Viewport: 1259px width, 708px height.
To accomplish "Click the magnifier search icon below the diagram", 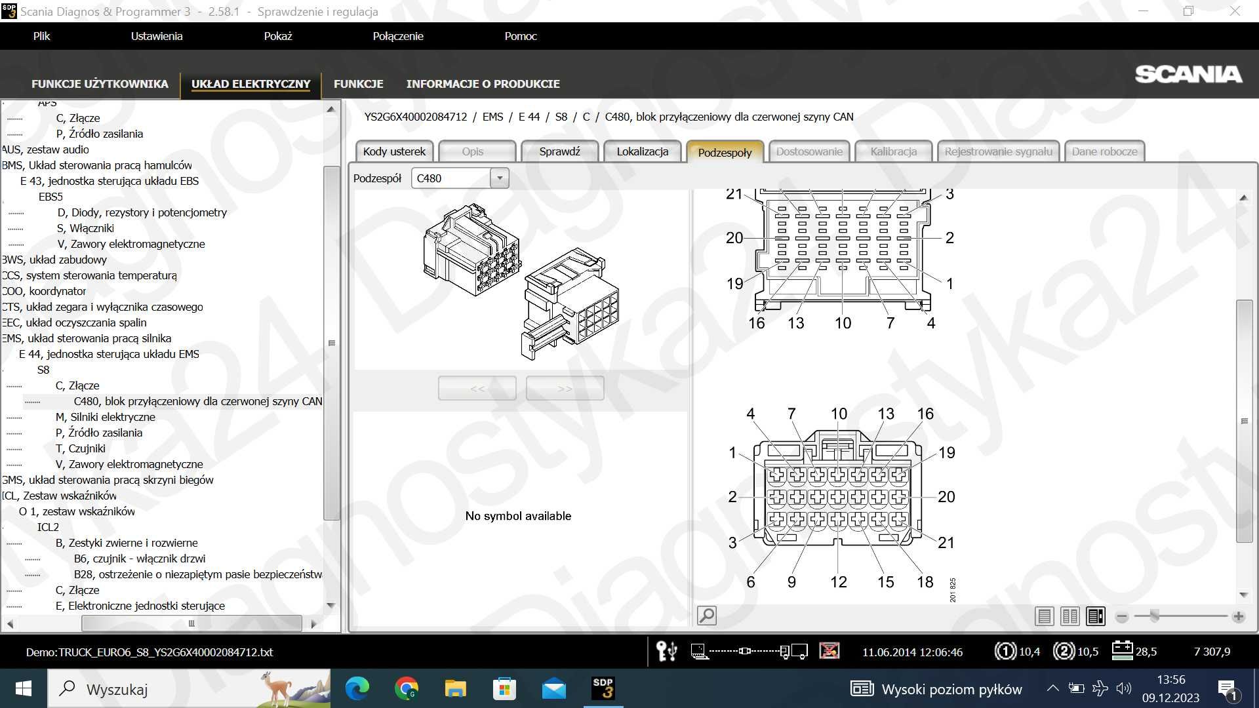I will point(706,616).
